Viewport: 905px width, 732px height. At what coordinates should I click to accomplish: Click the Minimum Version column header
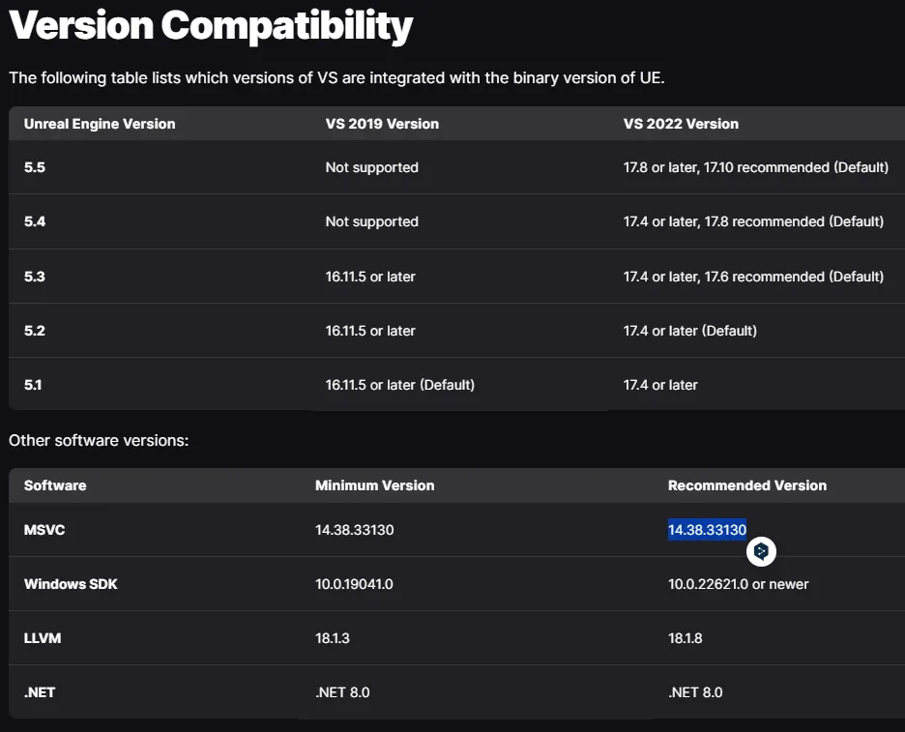coord(374,485)
